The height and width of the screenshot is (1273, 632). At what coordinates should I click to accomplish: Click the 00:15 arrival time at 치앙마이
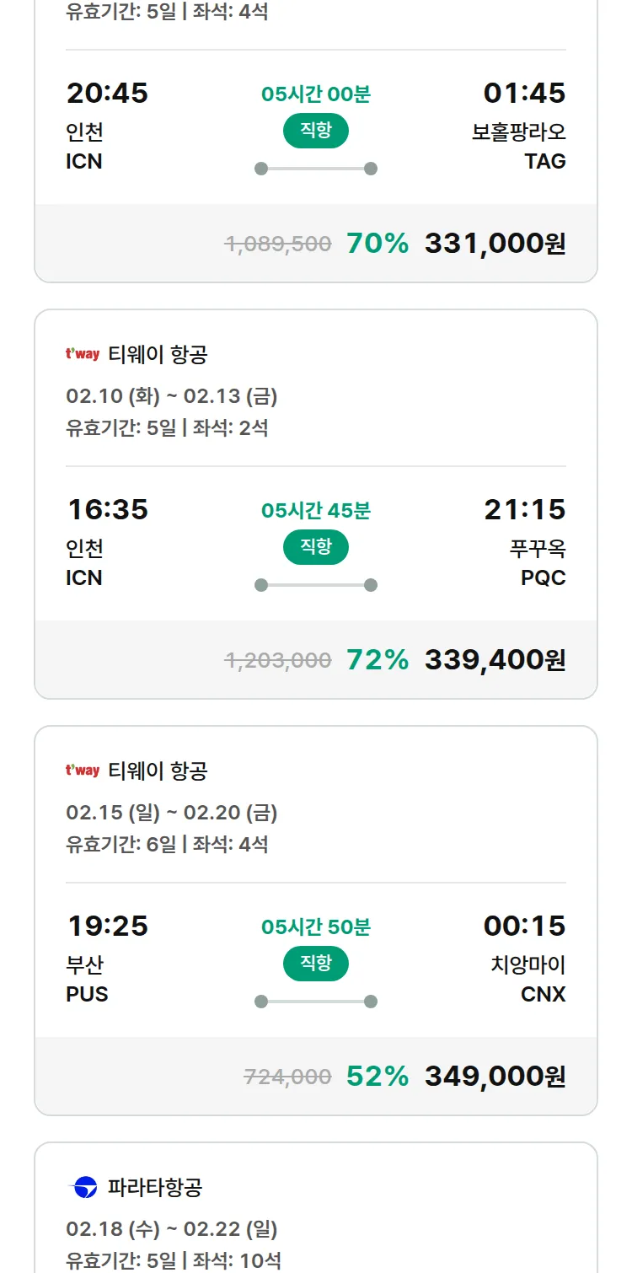point(524,927)
